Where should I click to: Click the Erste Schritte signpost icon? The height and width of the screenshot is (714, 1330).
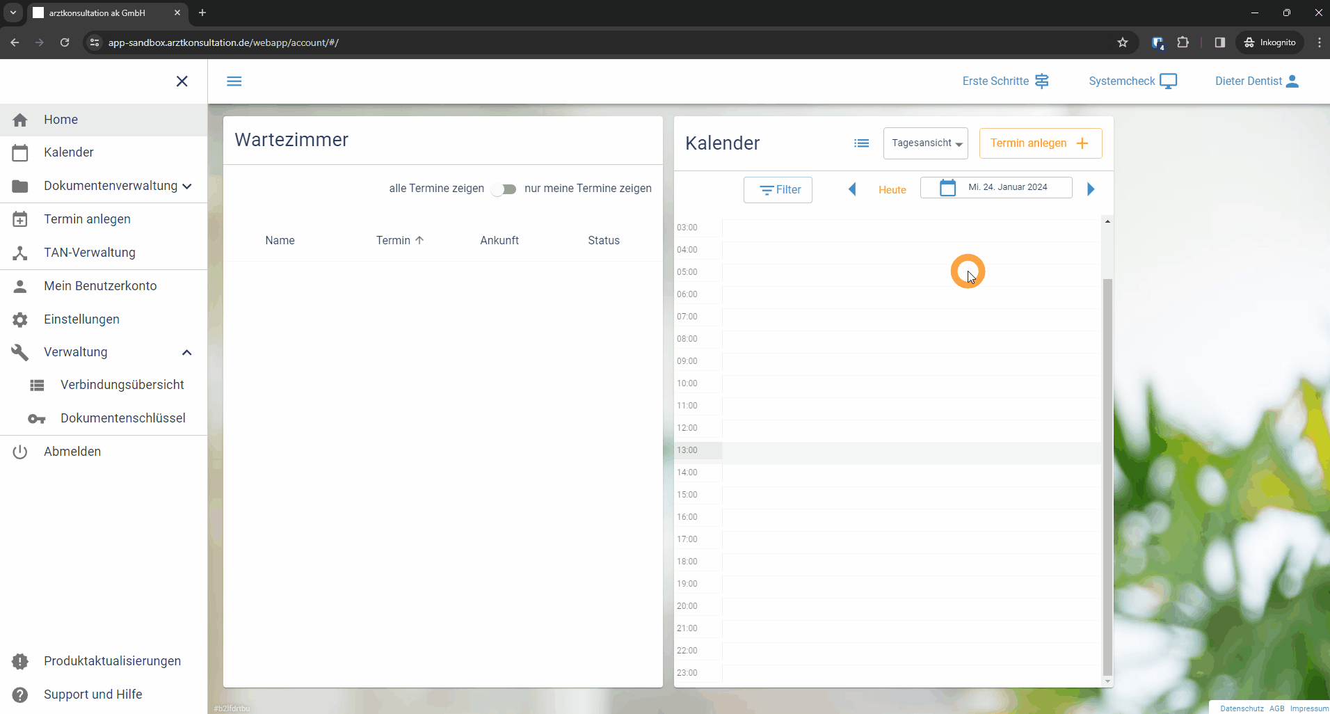[x=1042, y=81]
